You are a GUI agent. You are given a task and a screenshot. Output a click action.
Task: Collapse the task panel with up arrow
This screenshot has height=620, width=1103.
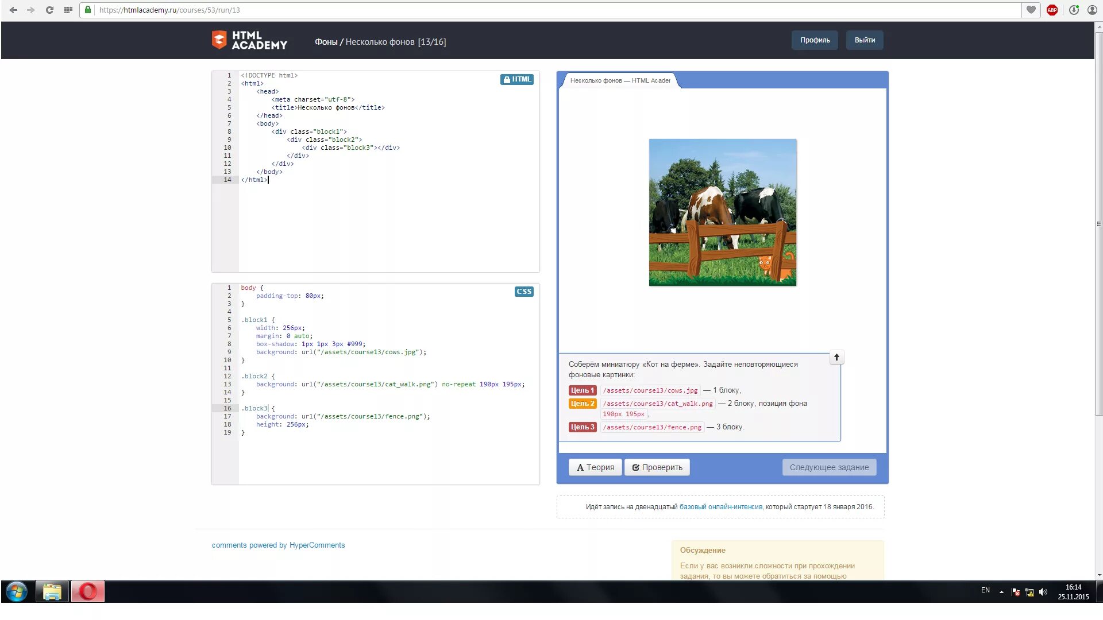[836, 358]
